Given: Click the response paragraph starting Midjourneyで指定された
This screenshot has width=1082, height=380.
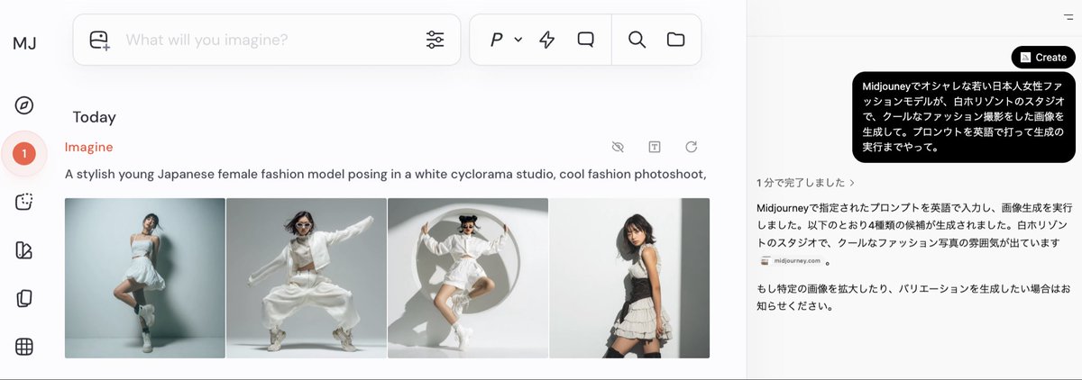Looking at the screenshot, I should [x=915, y=234].
